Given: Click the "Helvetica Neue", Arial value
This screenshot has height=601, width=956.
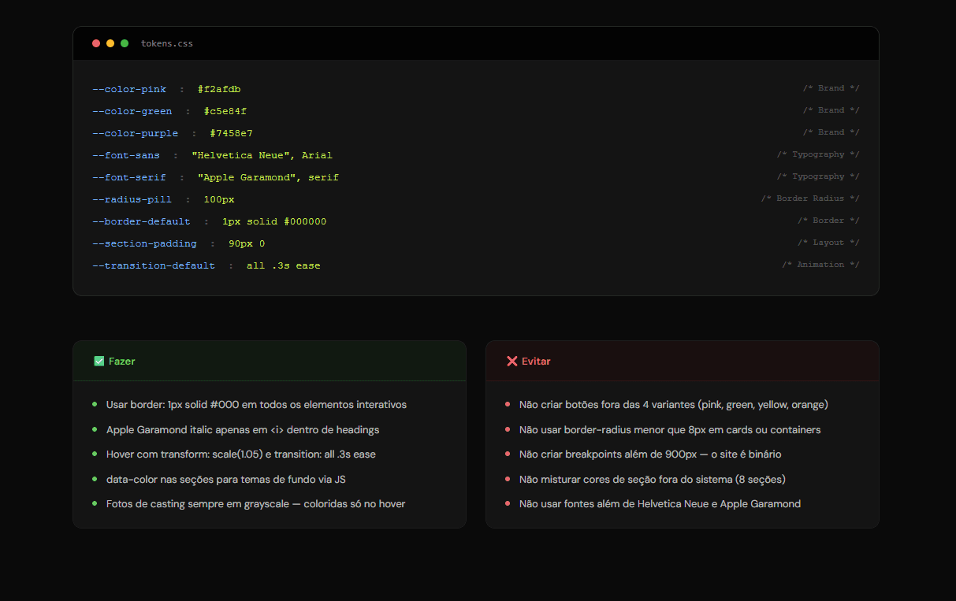Looking at the screenshot, I should [x=262, y=155].
